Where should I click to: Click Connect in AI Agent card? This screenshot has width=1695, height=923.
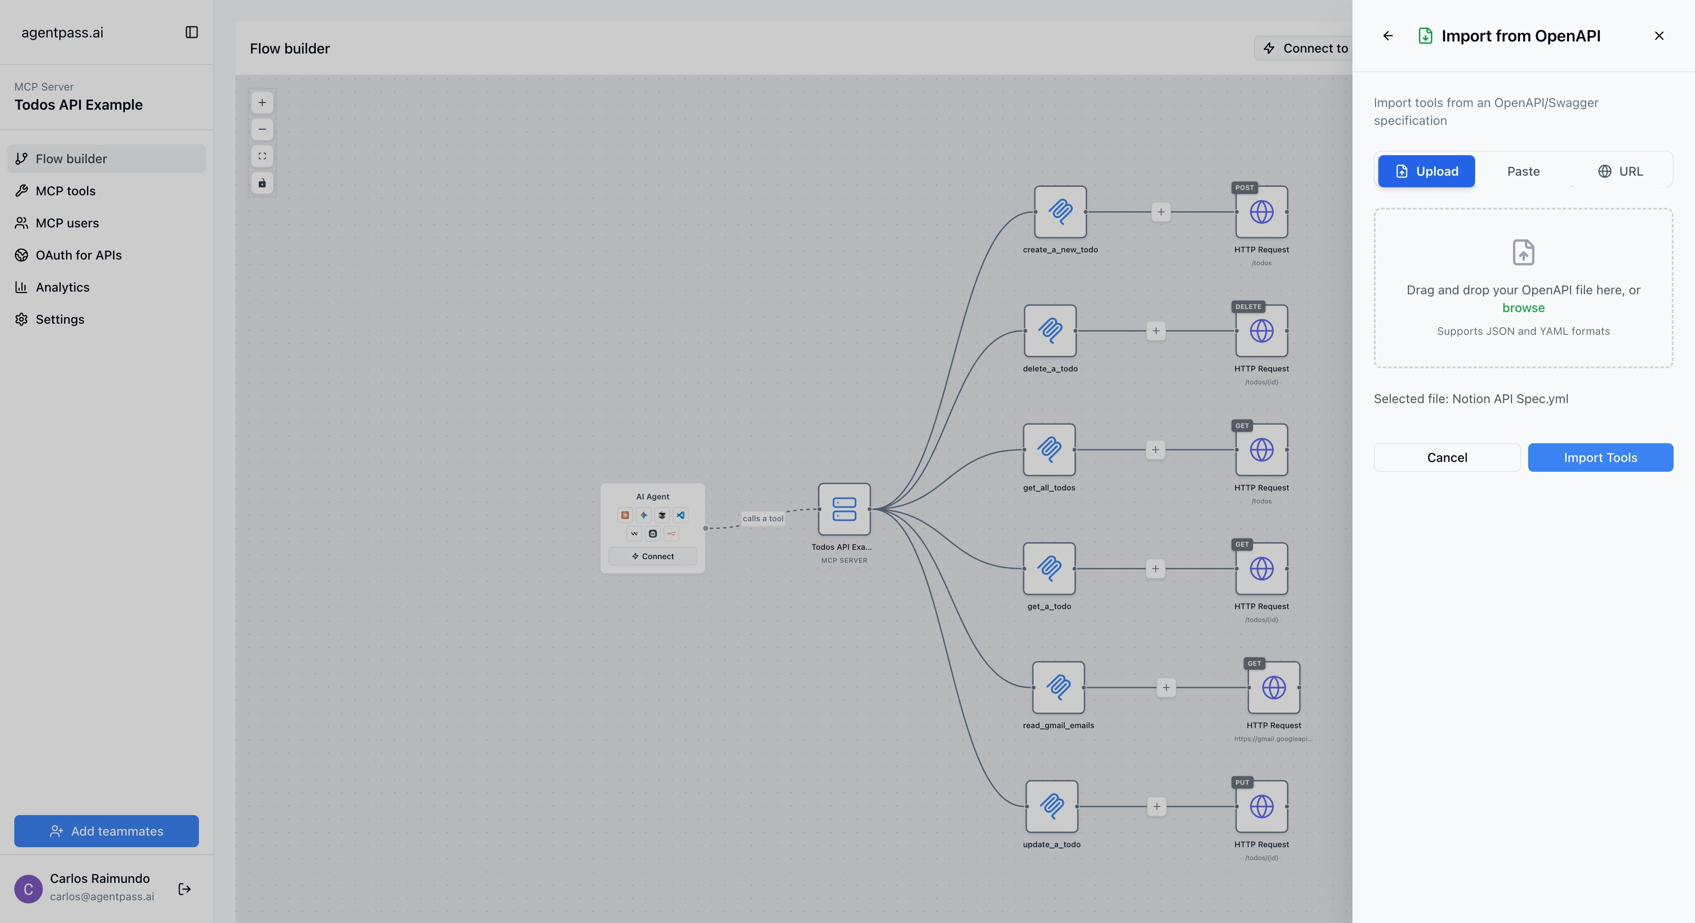click(x=652, y=556)
